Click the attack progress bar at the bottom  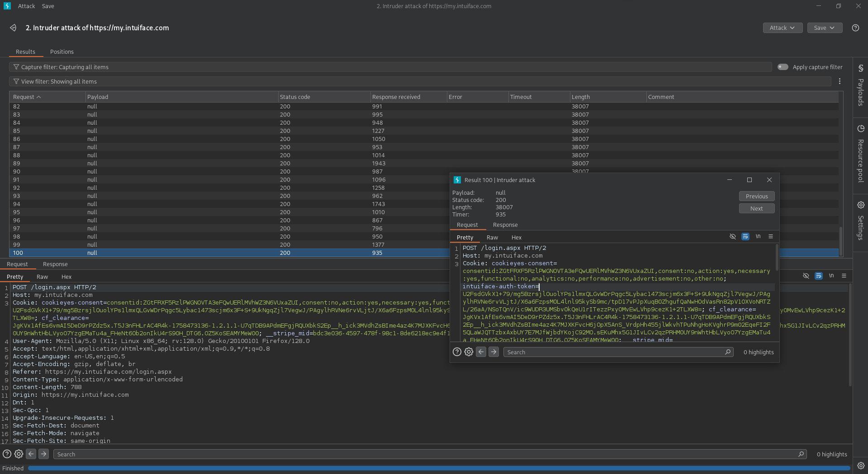click(439, 468)
